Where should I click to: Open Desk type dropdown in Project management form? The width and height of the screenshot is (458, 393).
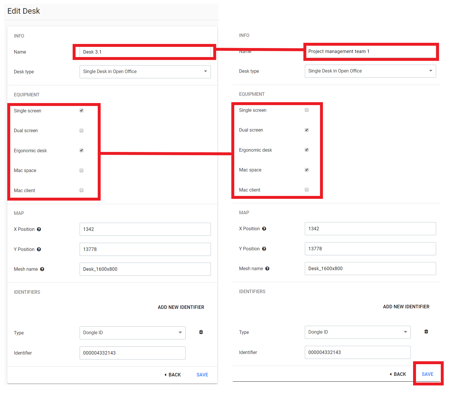[370, 71]
